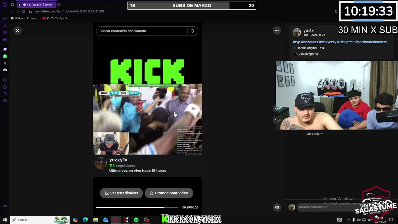The height and width of the screenshot is (224, 398).
Task: Expand the system tray hidden icons chevron
Action: coord(349,220)
